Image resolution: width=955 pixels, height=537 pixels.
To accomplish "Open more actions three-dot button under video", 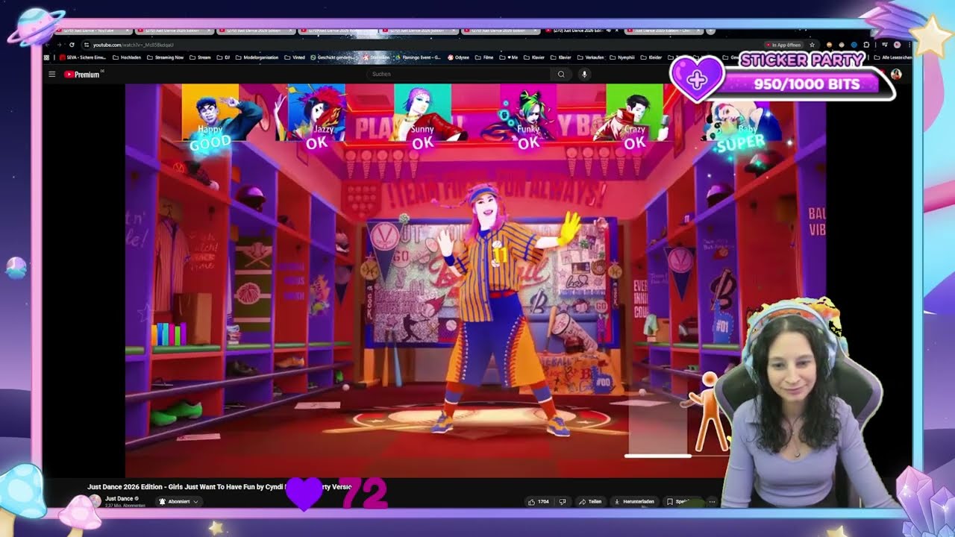I will point(712,501).
